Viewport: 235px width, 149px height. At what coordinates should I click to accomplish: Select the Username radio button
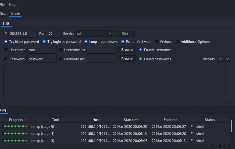click(6, 50)
